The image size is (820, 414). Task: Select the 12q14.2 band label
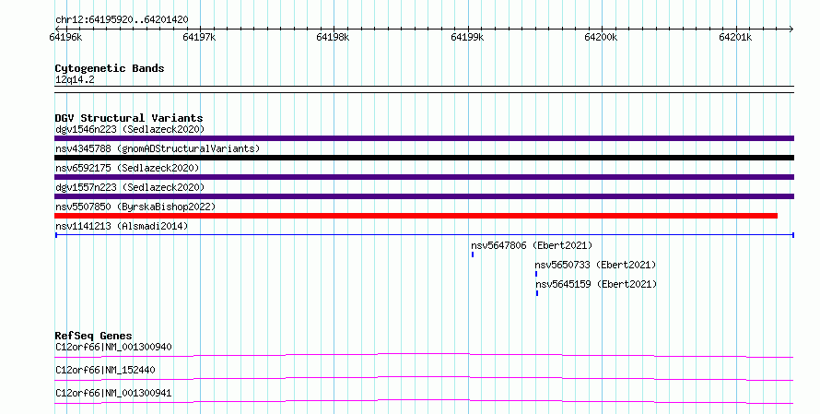pyautogui.click(x=75, y=80)
